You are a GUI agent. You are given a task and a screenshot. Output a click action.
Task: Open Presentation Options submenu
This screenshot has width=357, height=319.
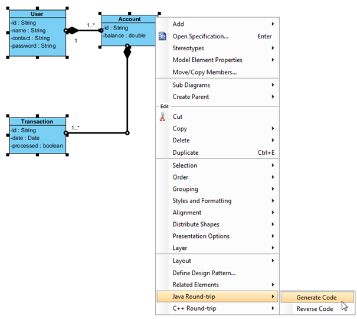pos(217,236)
